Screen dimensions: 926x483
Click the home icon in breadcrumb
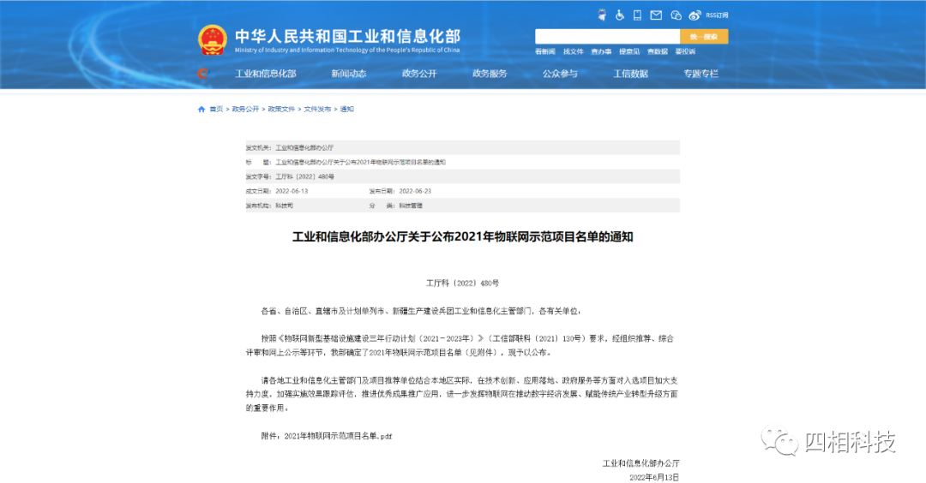201,110
